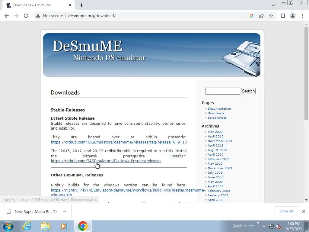The height and width of the screenshot is (232, 309).
Task: Open the April 2012 archive
Action: coord(215,155)
